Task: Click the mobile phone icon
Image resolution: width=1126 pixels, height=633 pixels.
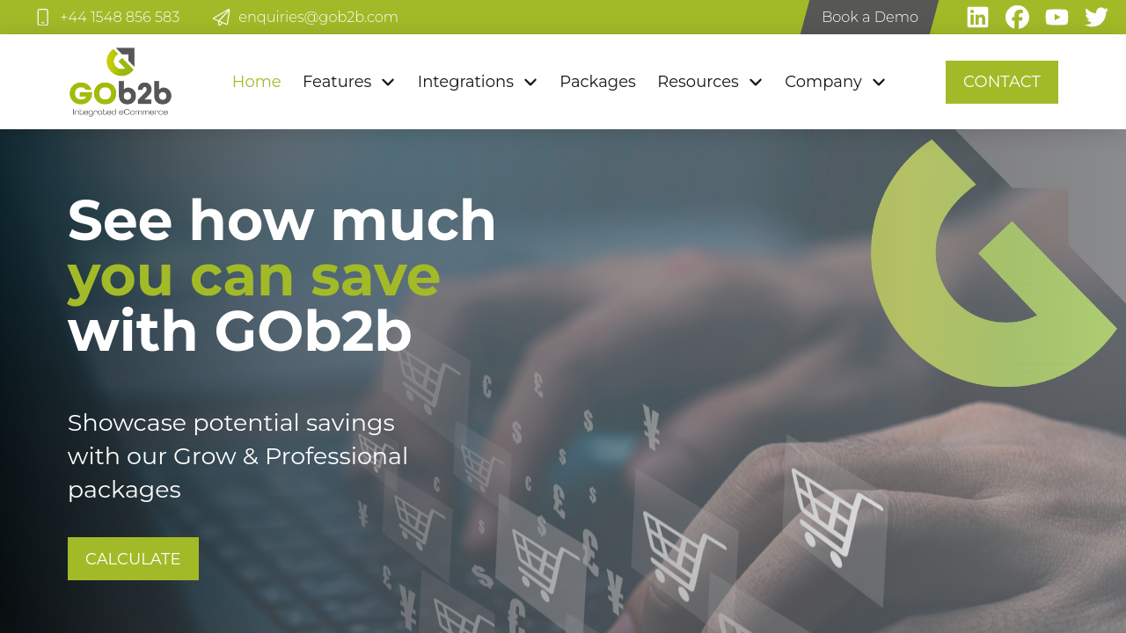Action: 42,18
